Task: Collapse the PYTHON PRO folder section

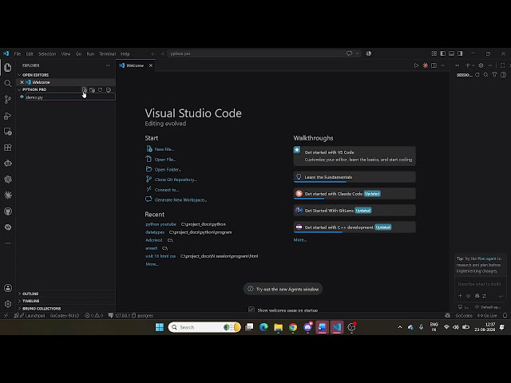Action: click(x=19, y=89)
